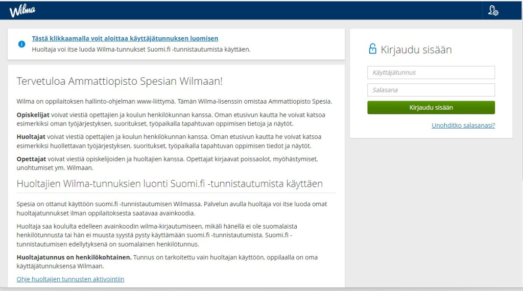
Task: Click paragraph starting 'Huoltaja saa koululta edelleen'
Action: [157, 235]
